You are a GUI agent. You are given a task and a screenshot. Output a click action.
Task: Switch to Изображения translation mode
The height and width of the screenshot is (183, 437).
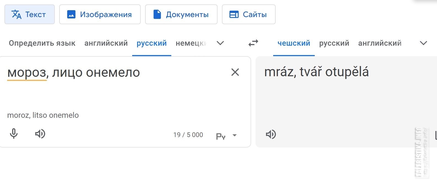coord(100,14)
